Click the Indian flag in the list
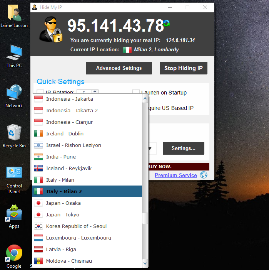This screenshot has width=269, height=270. [x=38, y=157]
